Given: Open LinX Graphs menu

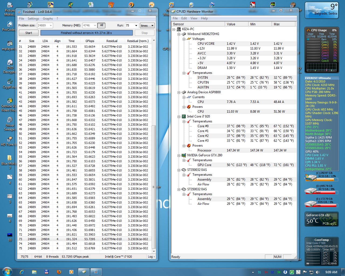Looking at the screenshot, I should tap(48, 19).
